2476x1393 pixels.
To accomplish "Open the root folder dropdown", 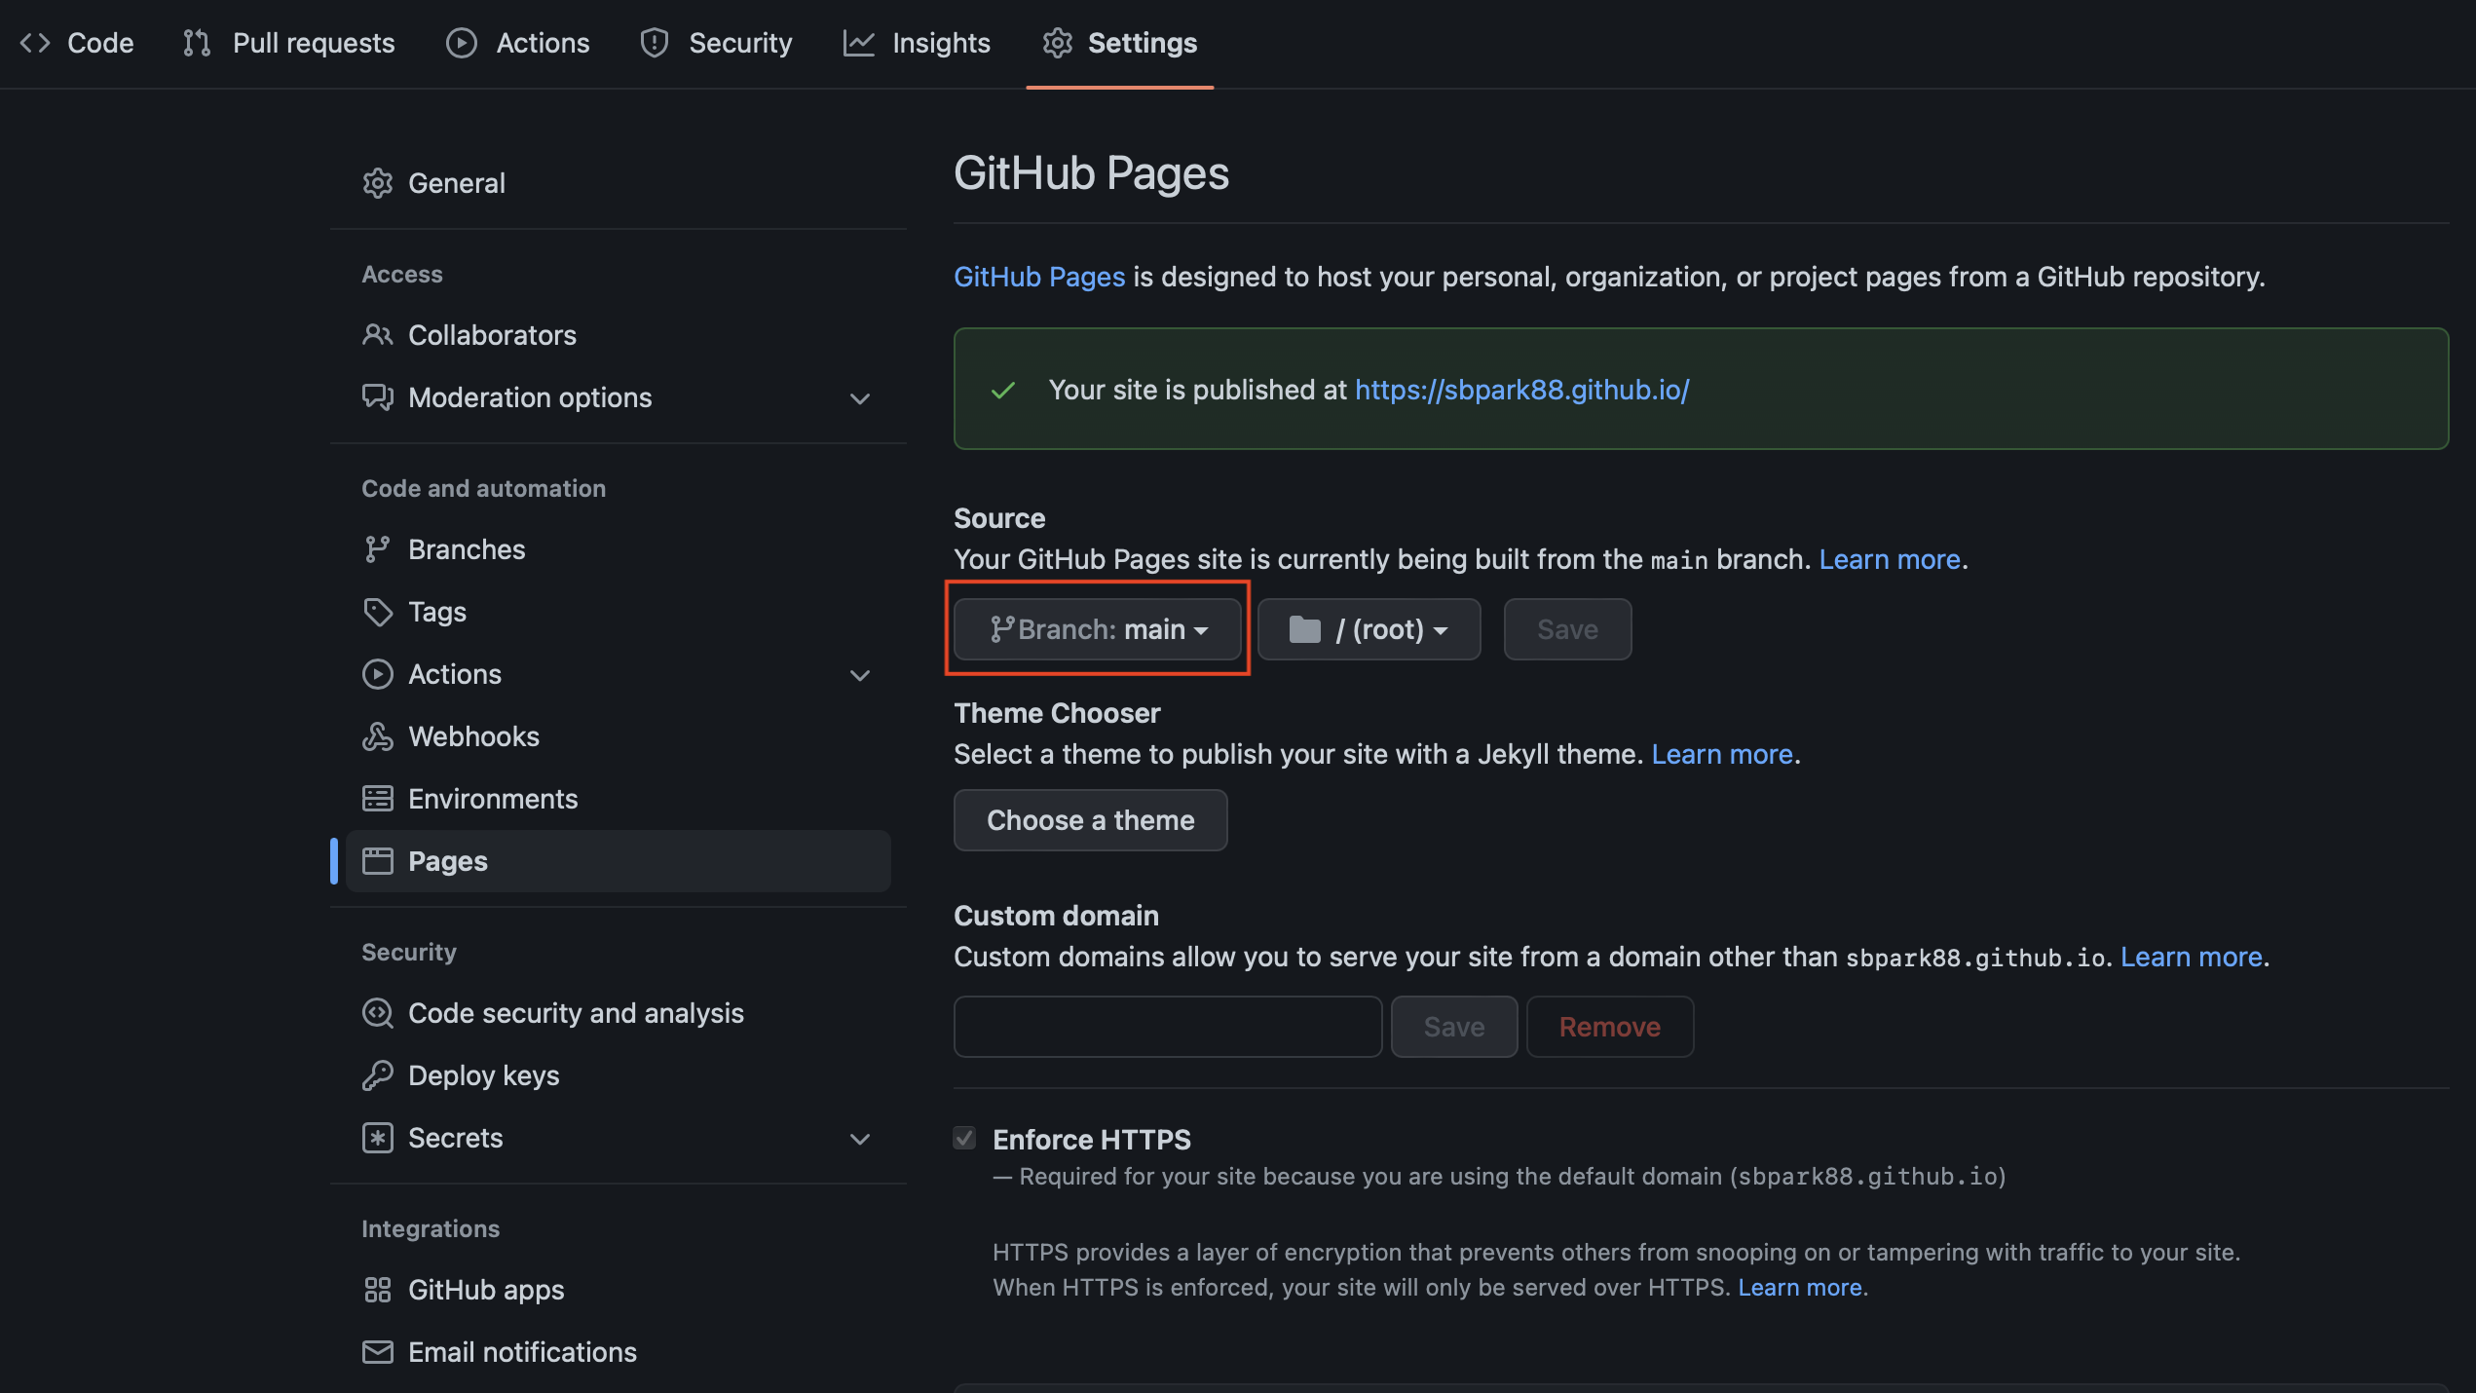I will [1369, 627].
